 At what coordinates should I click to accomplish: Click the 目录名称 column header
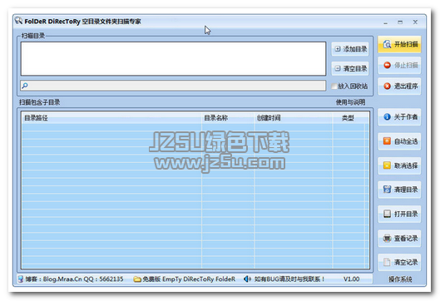coord(228,118)
